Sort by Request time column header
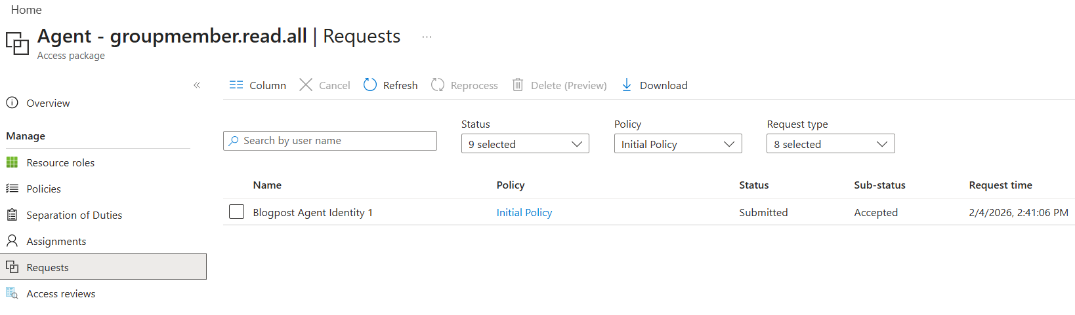Image resolution: width=1075 pixels, height=315 pixels. point(1000,185)
